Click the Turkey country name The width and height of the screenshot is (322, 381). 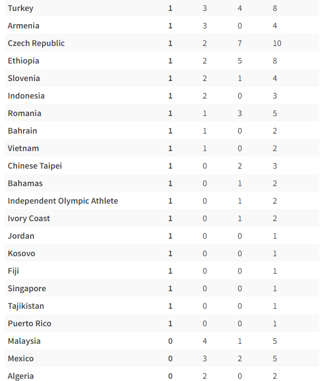point(20,8)
